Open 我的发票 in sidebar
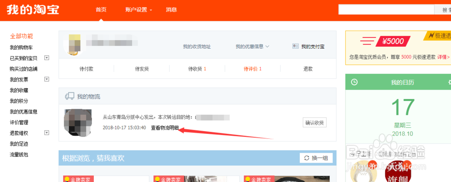 [x=19, y=79]
